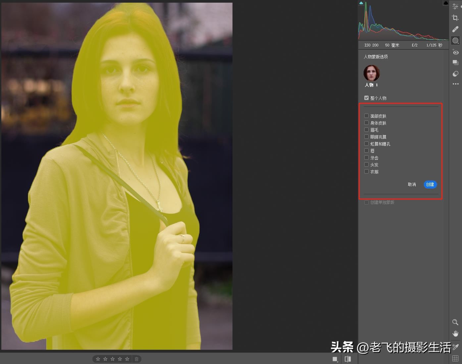Select the Healing tool
This screenshot has width=462, height=364.
[455, 29]
